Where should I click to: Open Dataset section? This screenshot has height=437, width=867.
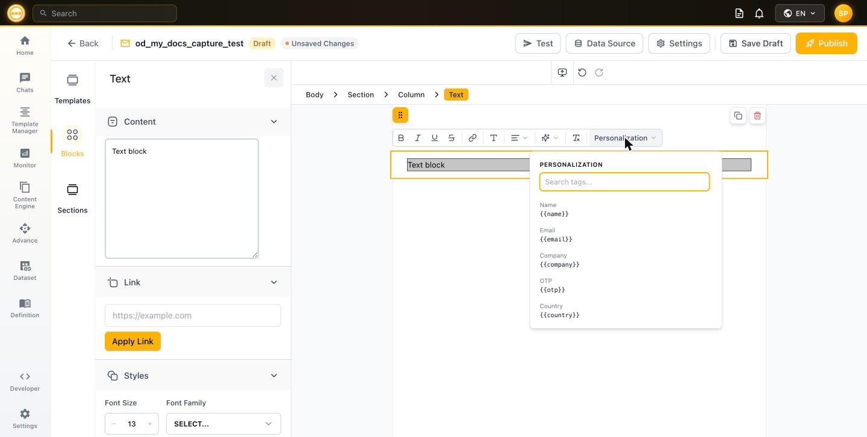coord(25,271)
